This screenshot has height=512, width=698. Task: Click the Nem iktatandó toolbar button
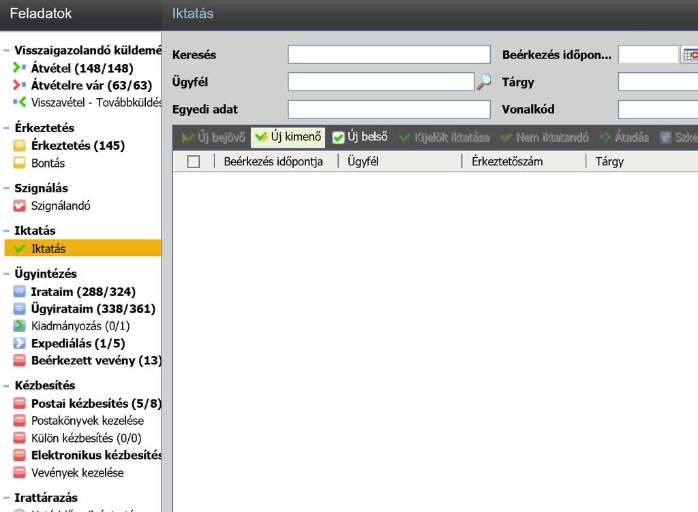pos(545,138)
